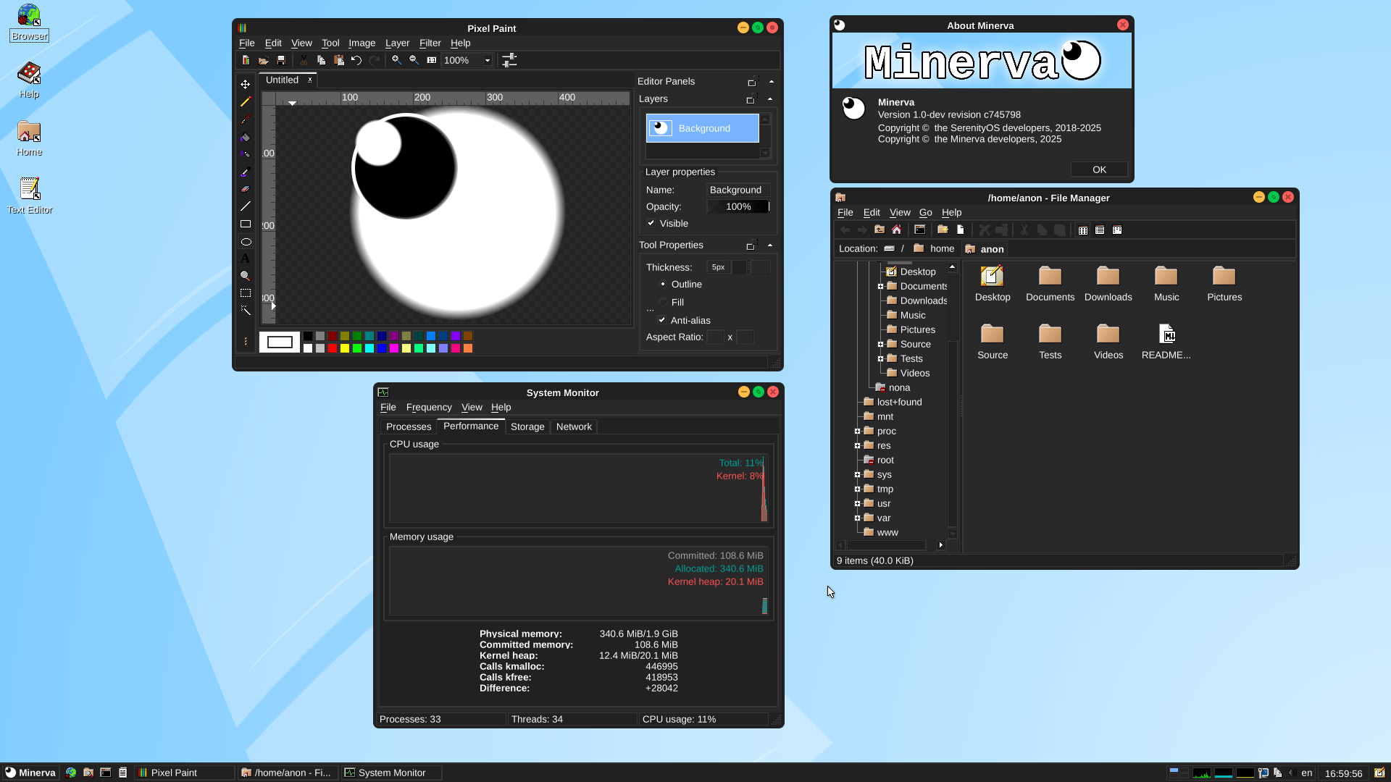Open the zoom percentage dropdown in Pixel Paint
Viewport: 1391px width, 782px height.
coord(487,60)
